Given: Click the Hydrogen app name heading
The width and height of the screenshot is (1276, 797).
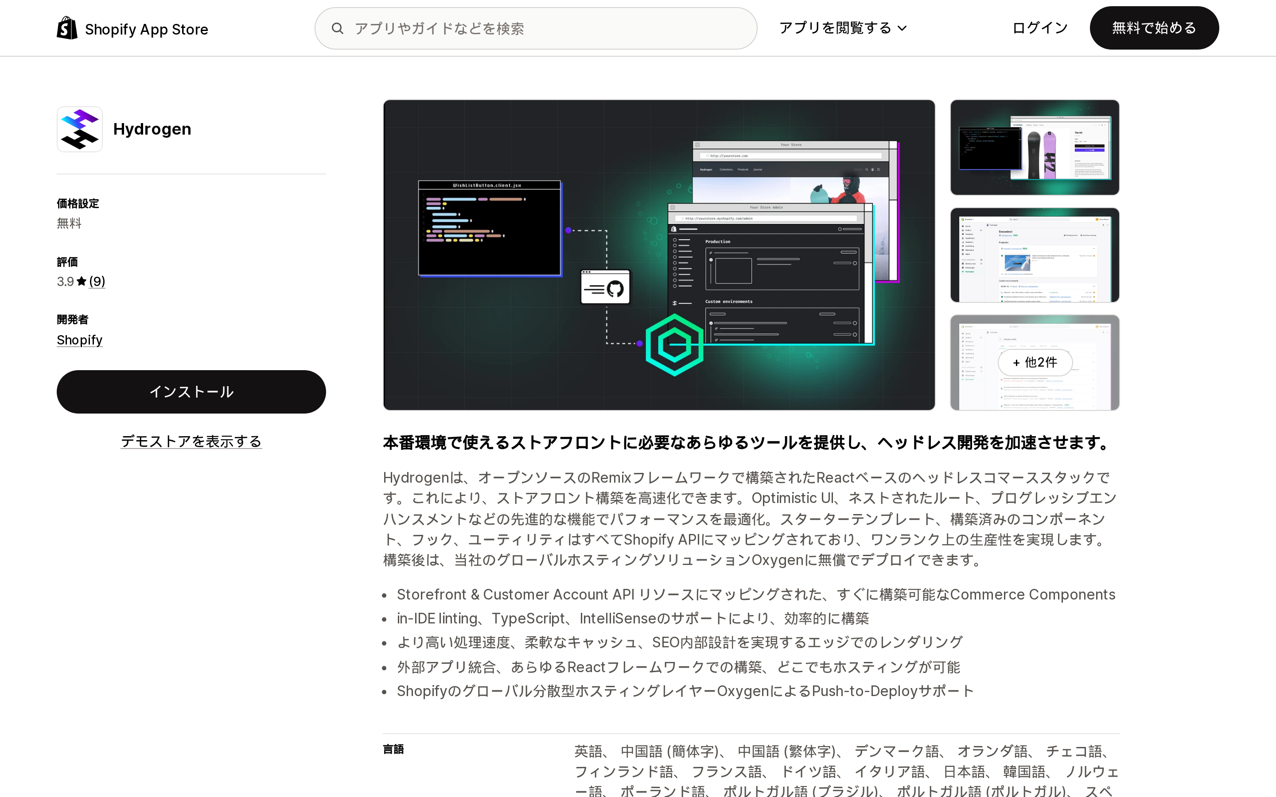Looking at the screenshot, I should (x=152, y=129).
